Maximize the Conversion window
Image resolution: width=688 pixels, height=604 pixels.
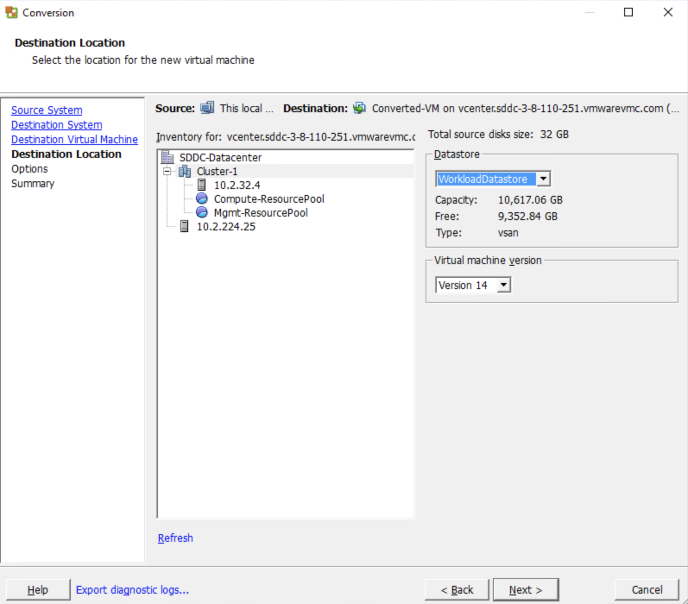coord(628,12)
